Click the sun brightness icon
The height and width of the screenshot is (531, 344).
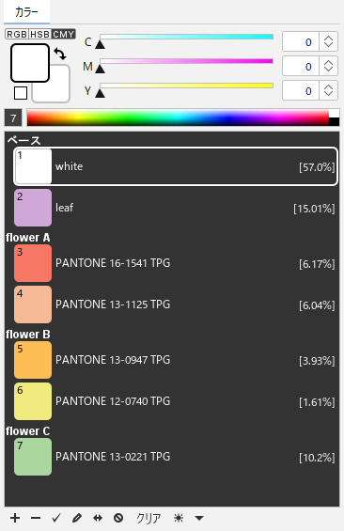point(179,518)
